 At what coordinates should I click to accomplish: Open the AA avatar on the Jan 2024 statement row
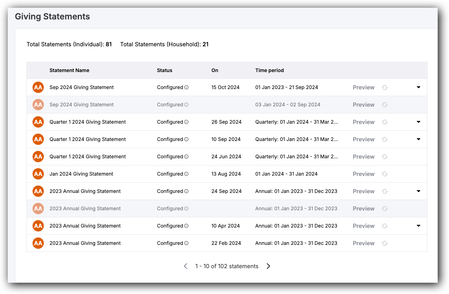[38, 174]
